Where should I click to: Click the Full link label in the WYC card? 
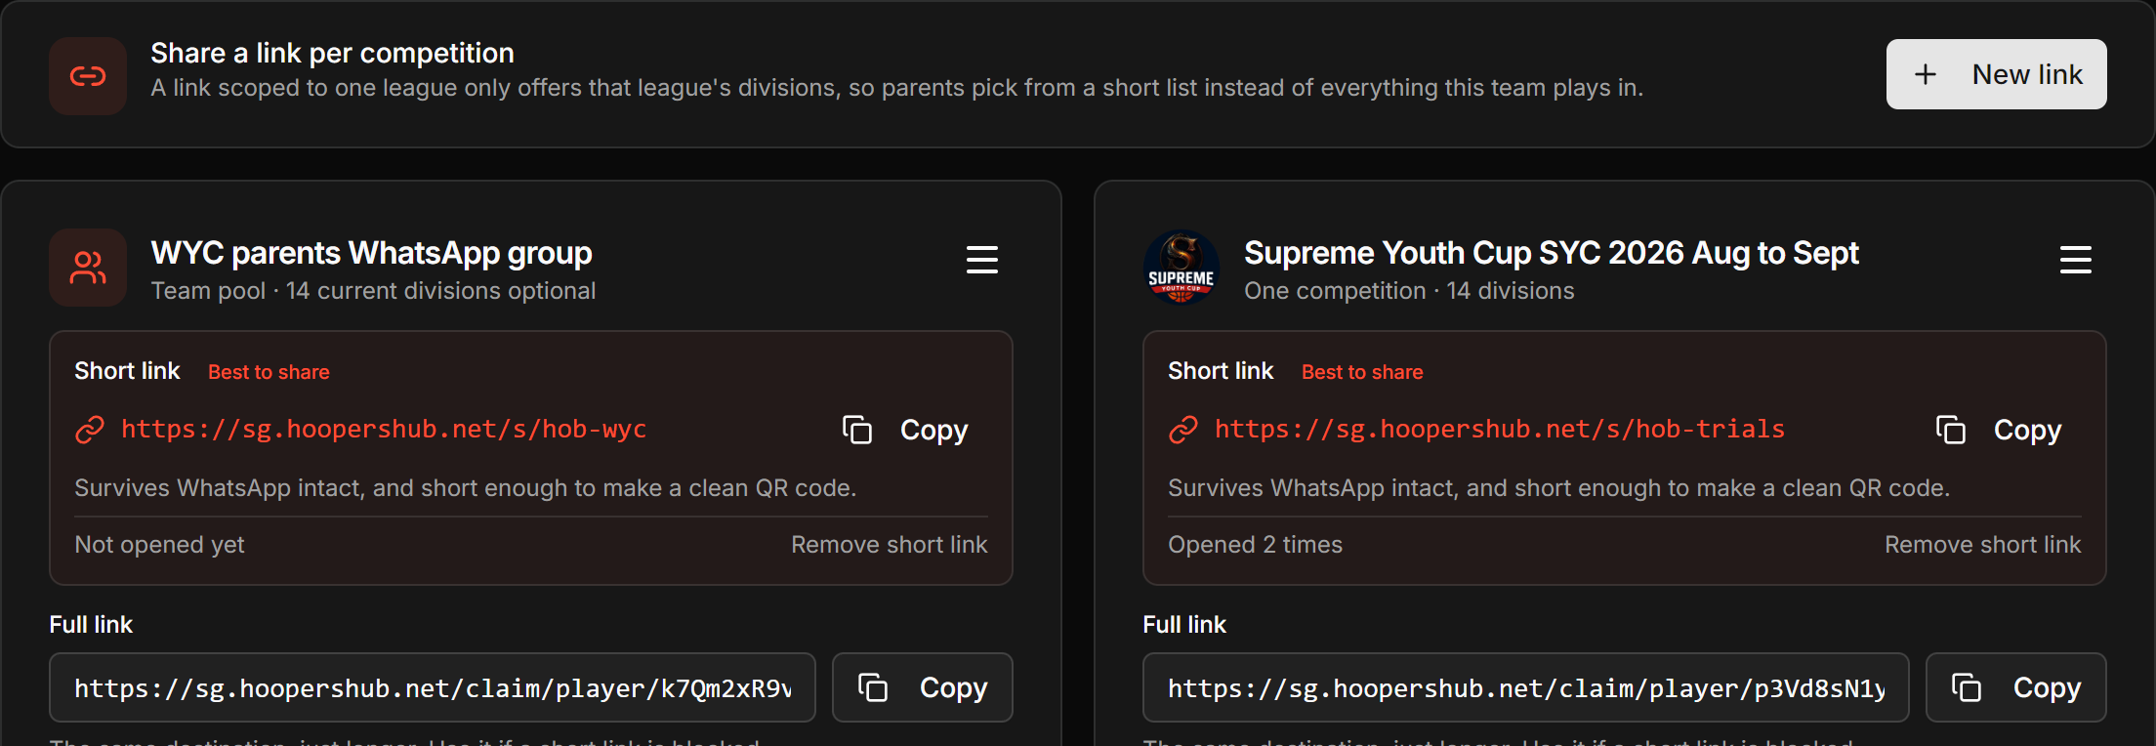pos(91,625)
